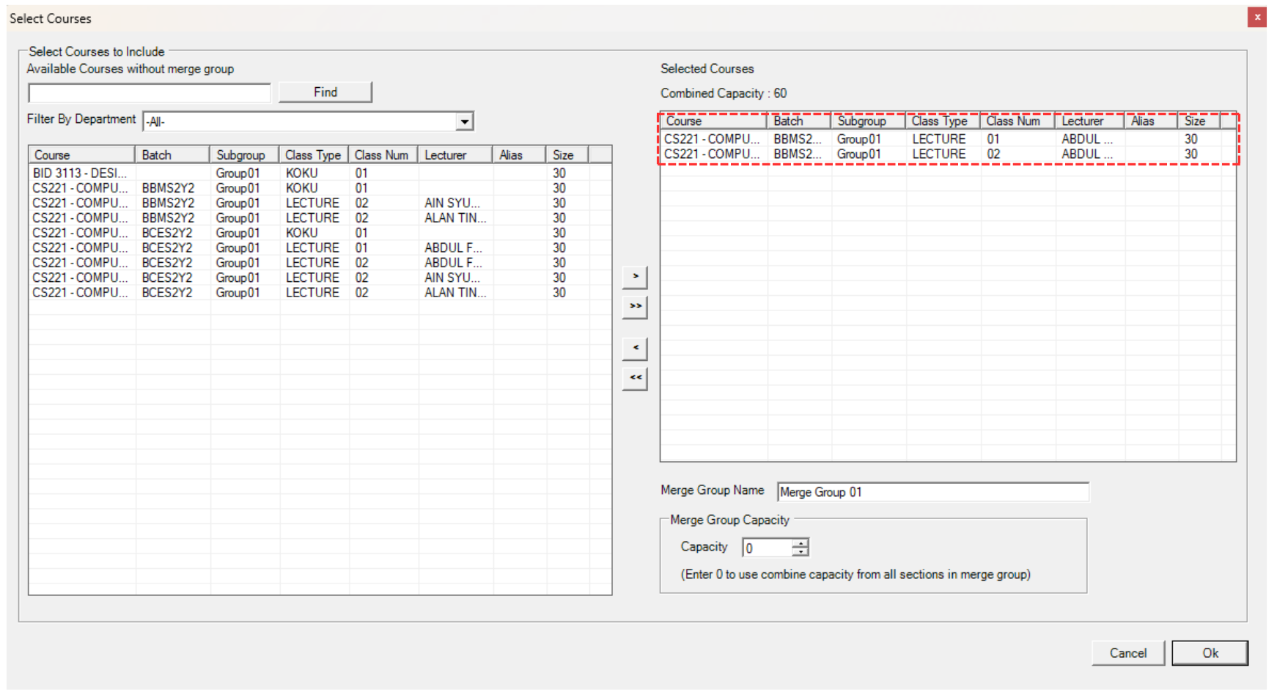Click the Merge Group Name text field
This screenshot has height=694, width=1277.
click(x=932, y=493)
